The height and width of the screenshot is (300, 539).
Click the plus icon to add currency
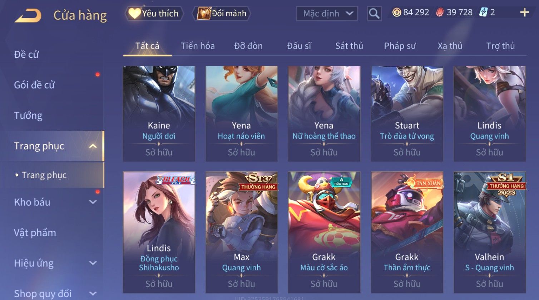pos(524,12)
